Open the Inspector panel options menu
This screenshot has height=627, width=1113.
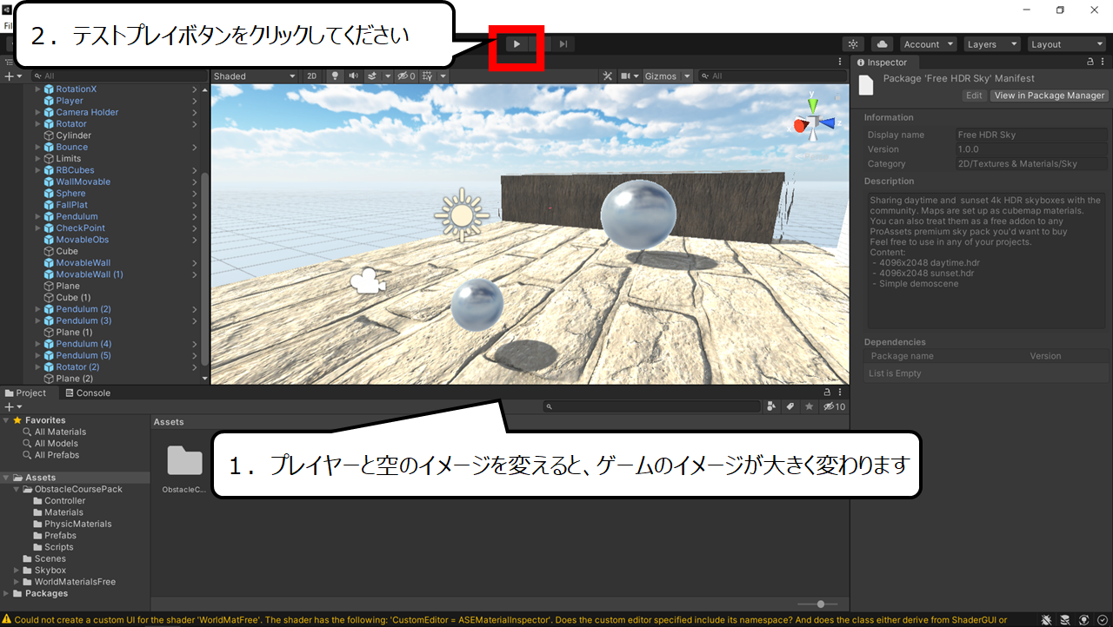click(1104, 63)
